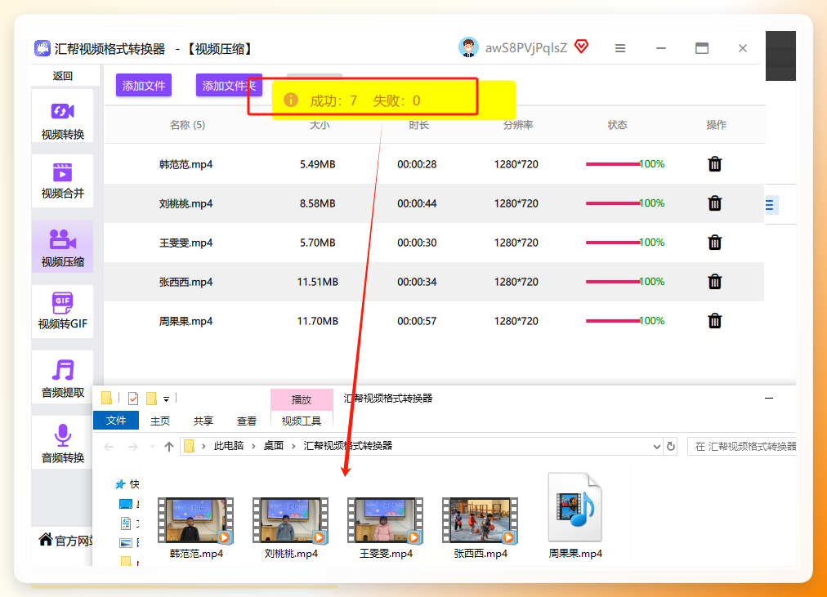
Task: Click Explorer refresh button
Action: pos(671,446)
